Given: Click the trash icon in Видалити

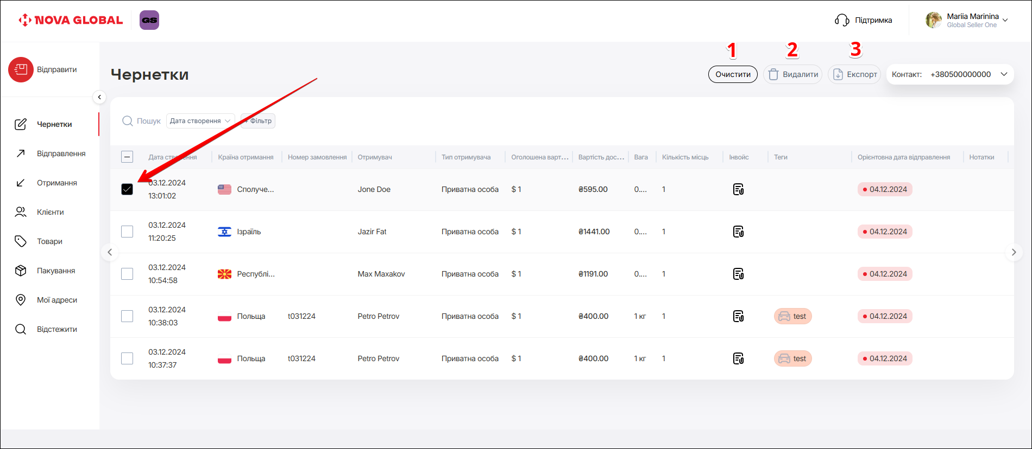Looking at the screenshot, I should (x=773, y=74).
